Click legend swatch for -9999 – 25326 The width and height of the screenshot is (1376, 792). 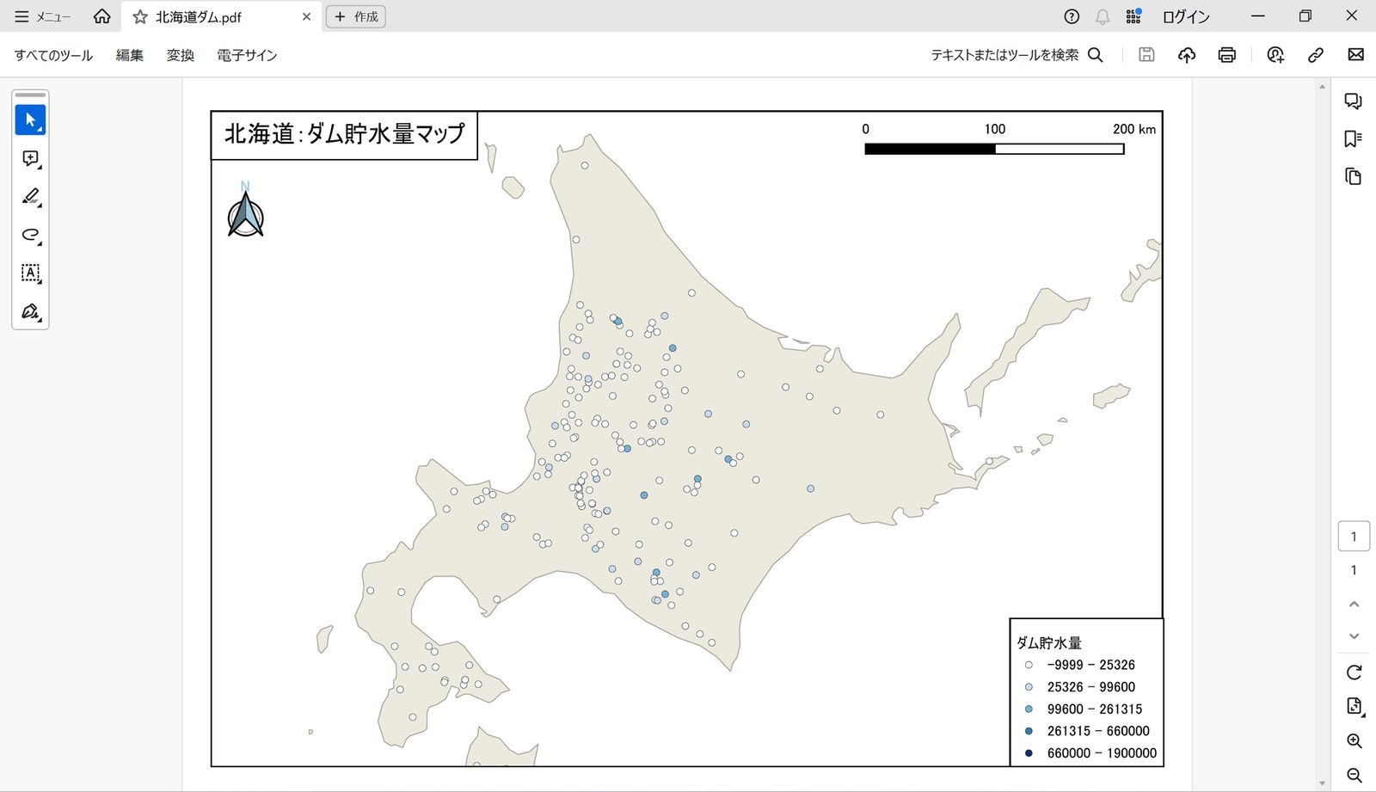pyautogui.click(x=1029, y=665)
